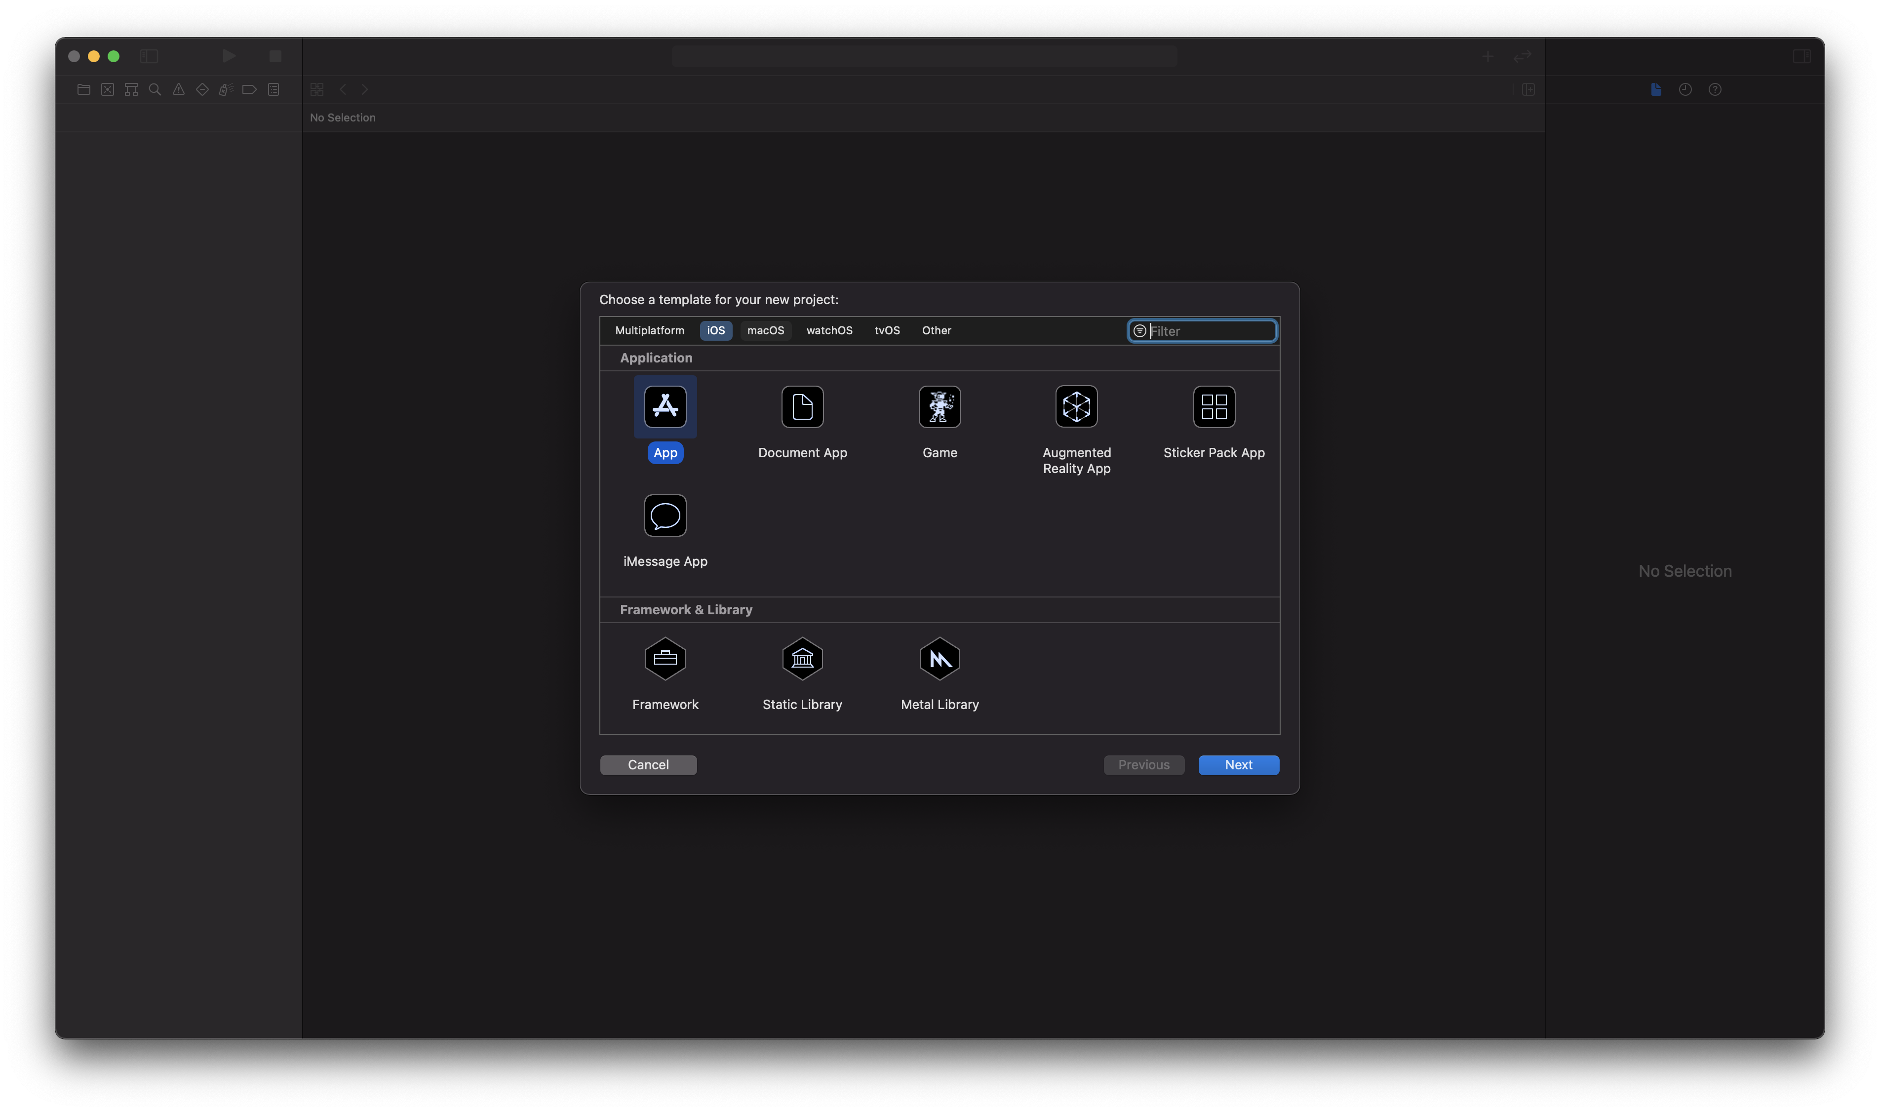Open the watchOS templates tab
The height and width of the screenshot is (1112, 1880).
coord(829,330)
